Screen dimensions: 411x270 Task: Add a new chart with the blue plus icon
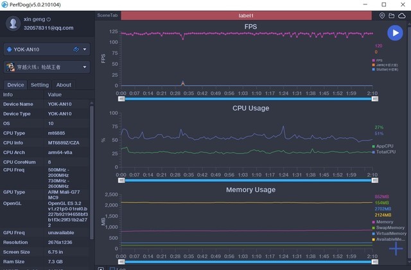[396, 249]
